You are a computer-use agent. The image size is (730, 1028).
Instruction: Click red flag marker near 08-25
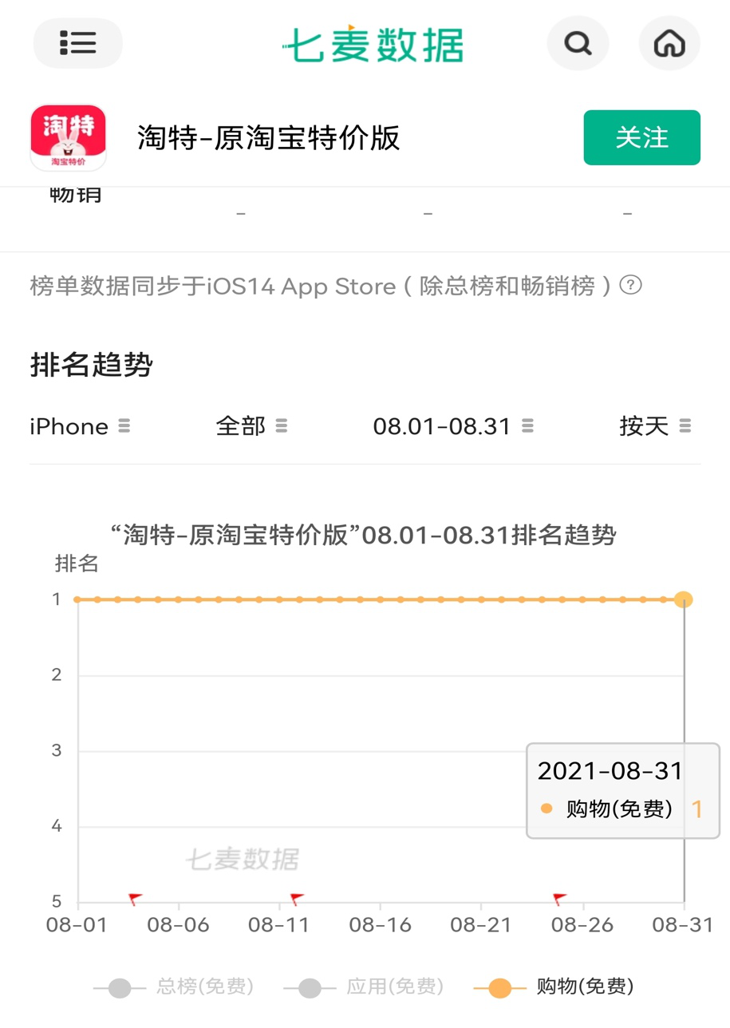559,899
